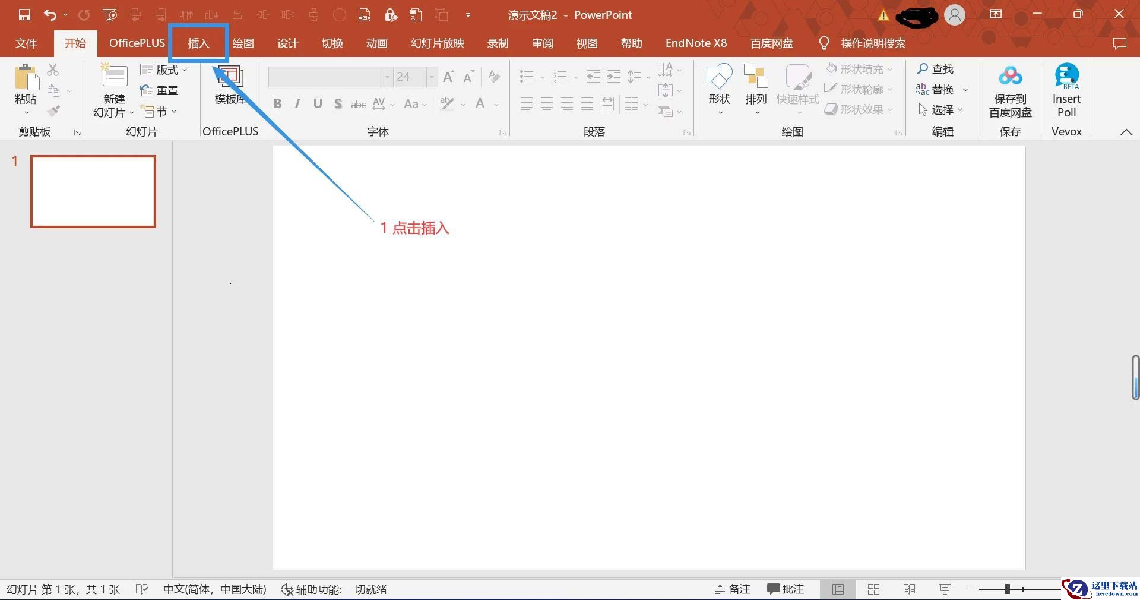Open the font name combo box dropdown

387,77
